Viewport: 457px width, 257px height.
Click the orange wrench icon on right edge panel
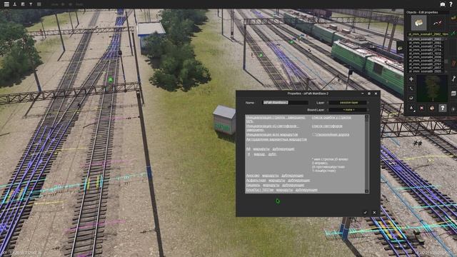pos(454,63)
